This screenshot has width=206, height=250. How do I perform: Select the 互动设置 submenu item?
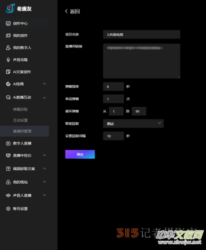[20, 120]
